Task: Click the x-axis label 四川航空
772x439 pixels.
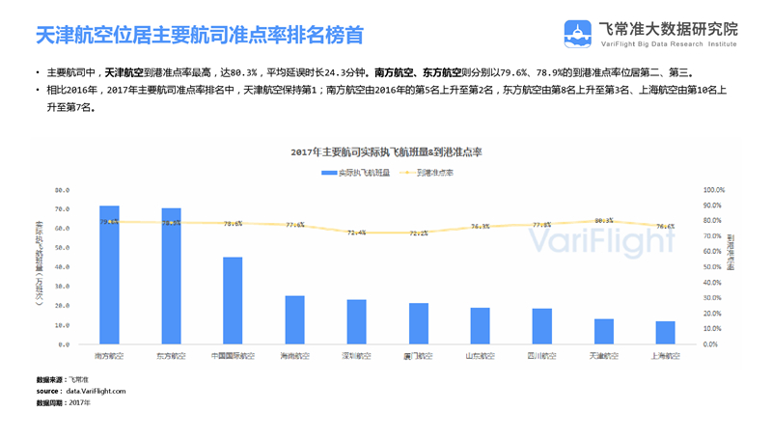Action: coord(542,356)
